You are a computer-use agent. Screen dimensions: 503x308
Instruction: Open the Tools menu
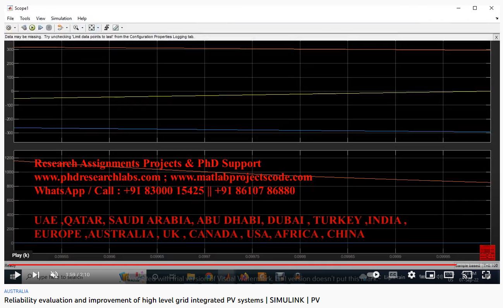tap(25, 18)
